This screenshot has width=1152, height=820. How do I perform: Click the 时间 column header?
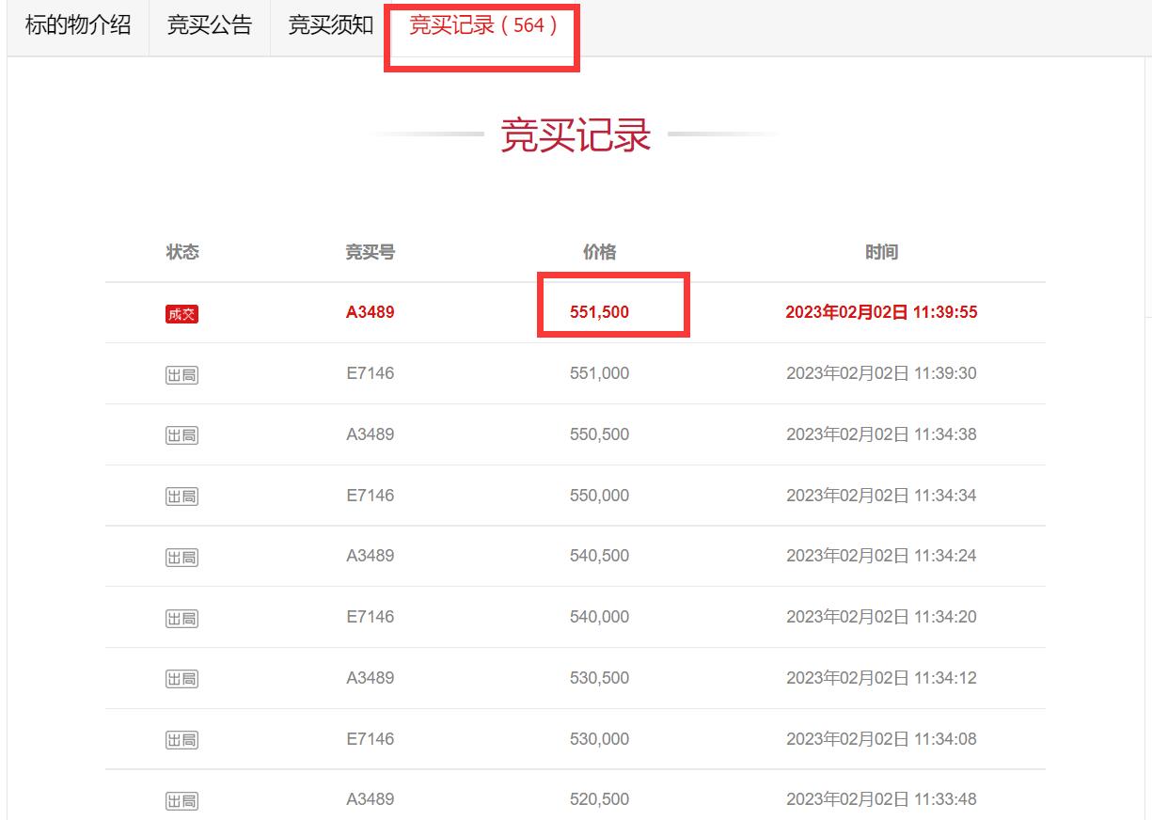pyautogui.click(x=882, y=252)
